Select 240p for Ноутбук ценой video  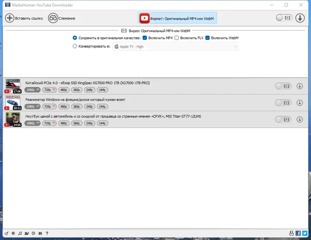coord(89,123)
